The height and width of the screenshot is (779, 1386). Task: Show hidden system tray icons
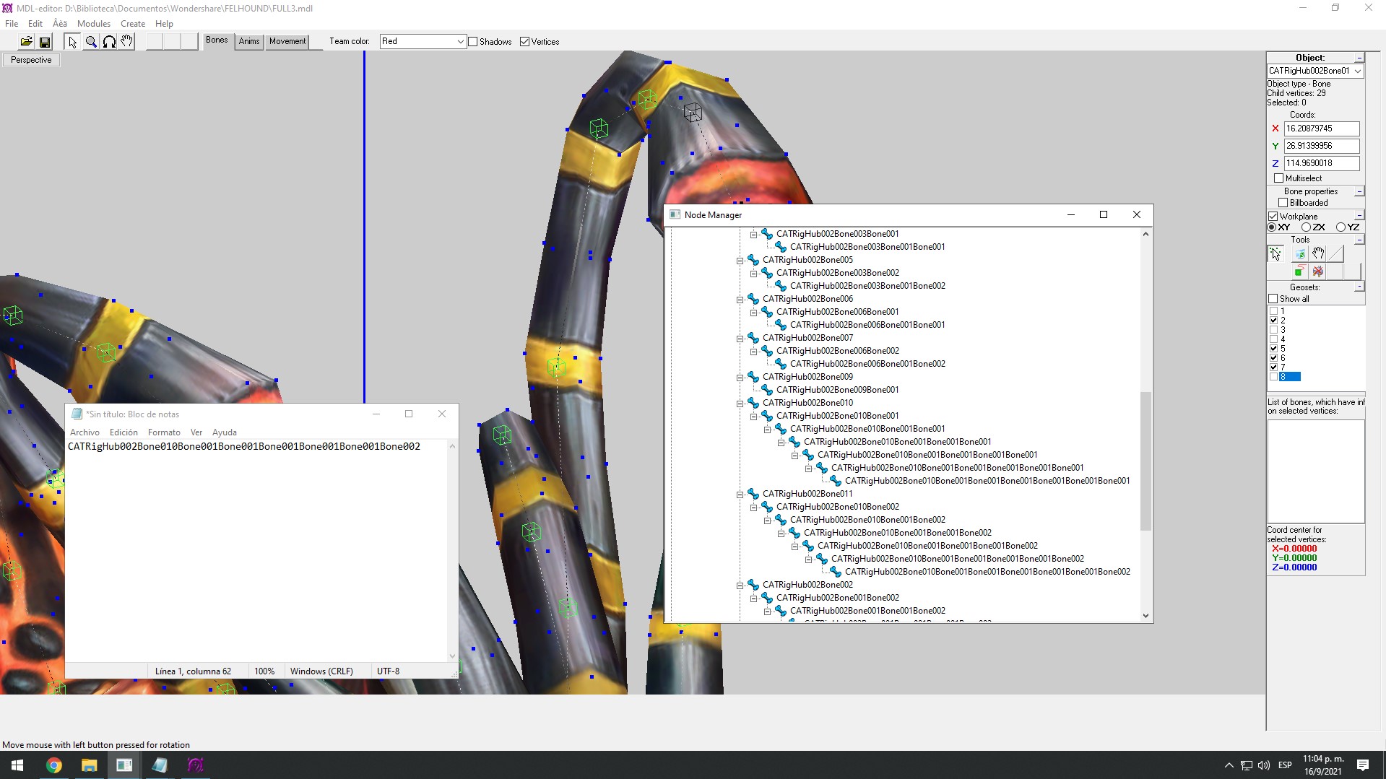1229,765
